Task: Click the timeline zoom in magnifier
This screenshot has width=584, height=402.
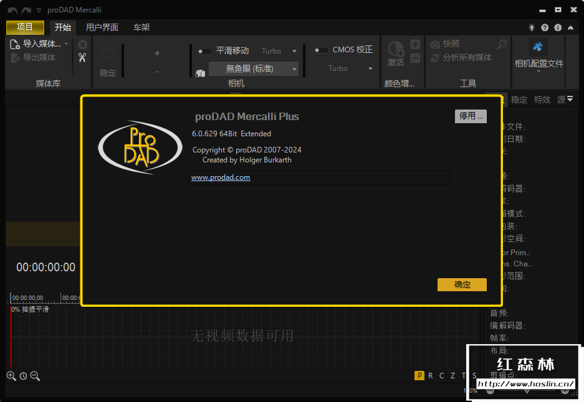Action: (x=11, y=376)
